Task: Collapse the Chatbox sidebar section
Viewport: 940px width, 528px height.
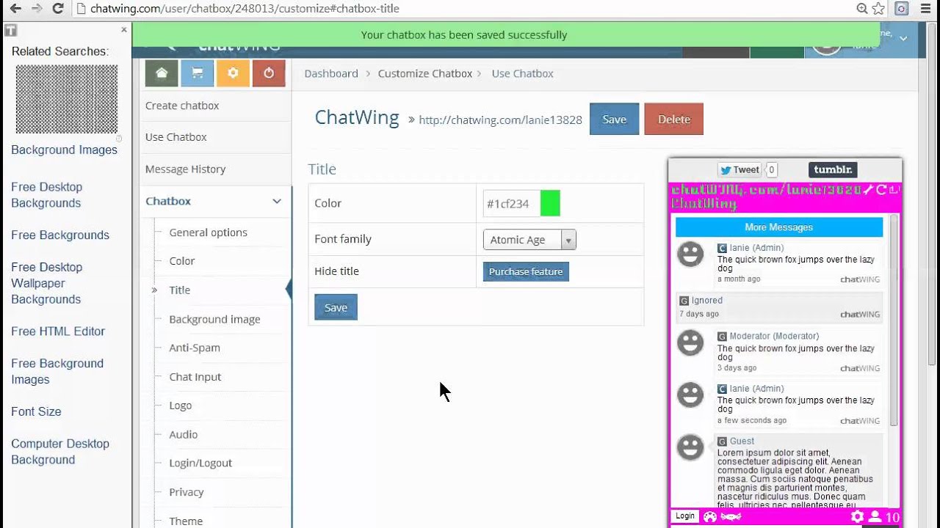Action: point(277,201)
